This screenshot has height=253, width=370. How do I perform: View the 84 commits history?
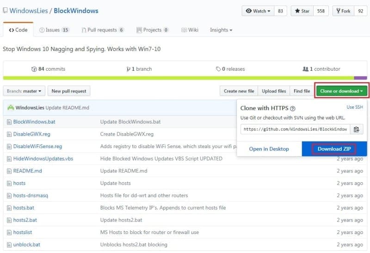click(49, 69)
